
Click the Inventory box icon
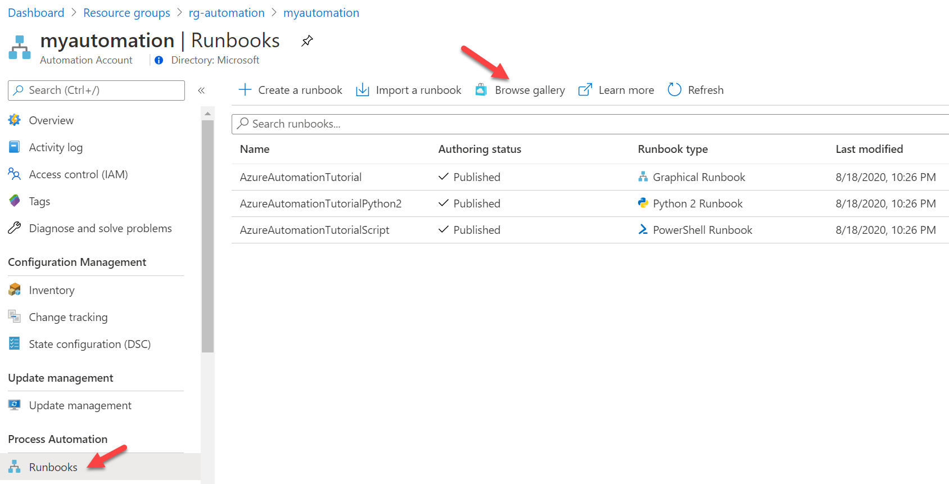(x=15, y=290)
